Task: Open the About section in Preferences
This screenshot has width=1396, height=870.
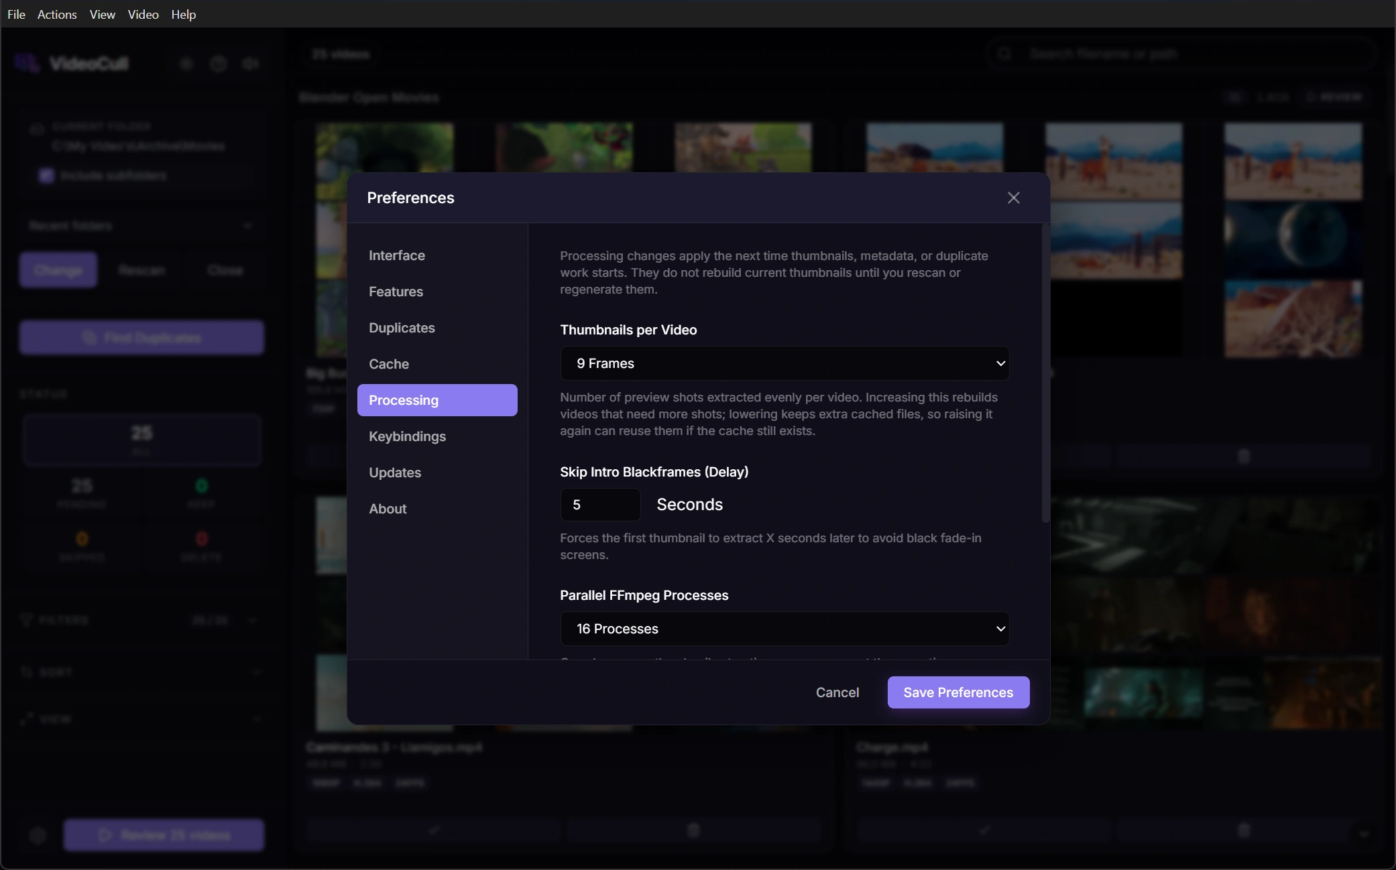Action: [x=437, y=509]
